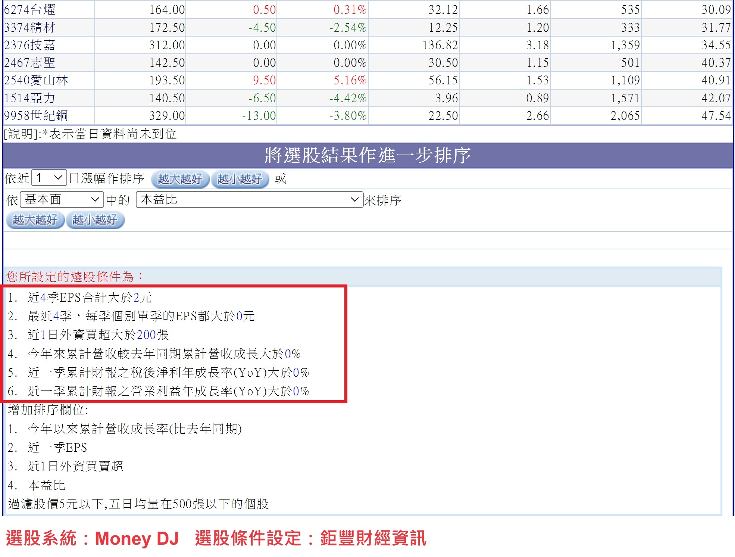Image resolution: width=735 pixels, height=557 pixels.
Task: Click the 您所設定的選股條件為 heading
Action: click(x=75, y=277)
